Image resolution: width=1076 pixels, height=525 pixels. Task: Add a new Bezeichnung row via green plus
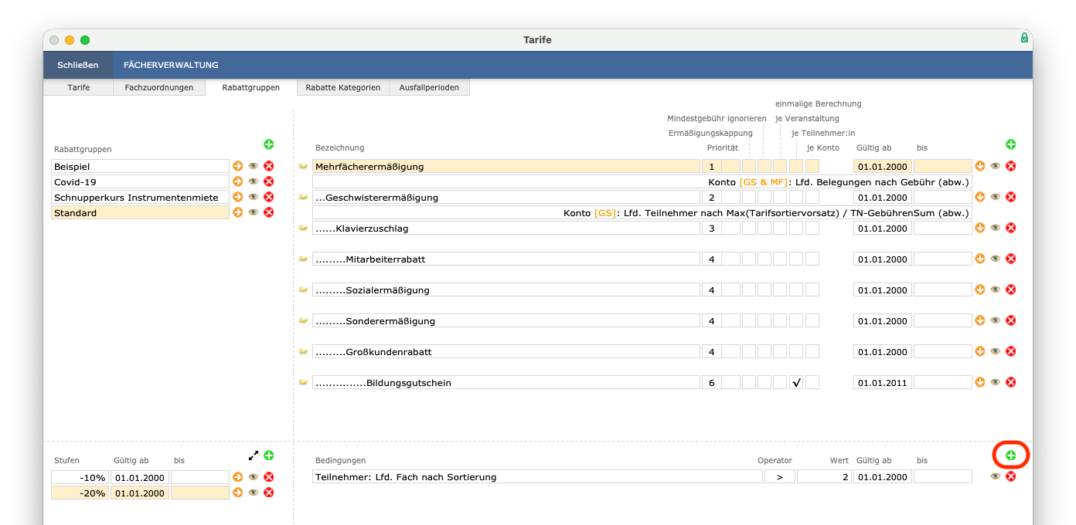coord(1010,144)
